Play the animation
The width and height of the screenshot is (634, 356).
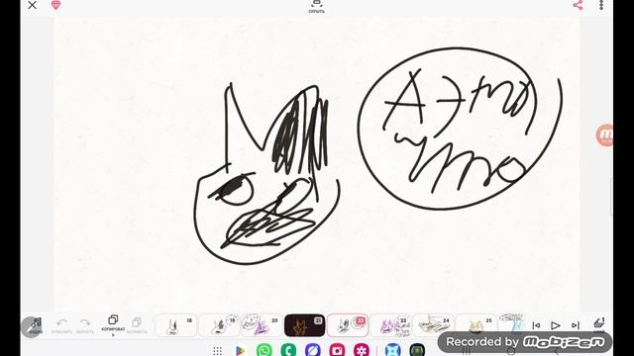(556, 325)
